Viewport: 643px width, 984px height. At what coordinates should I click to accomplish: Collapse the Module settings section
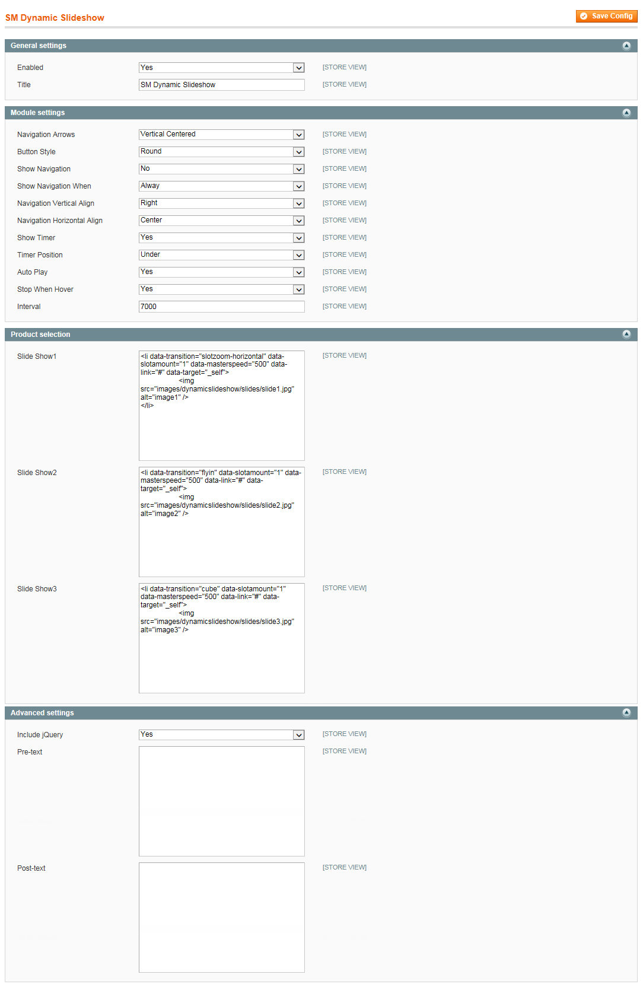[626, 113]
